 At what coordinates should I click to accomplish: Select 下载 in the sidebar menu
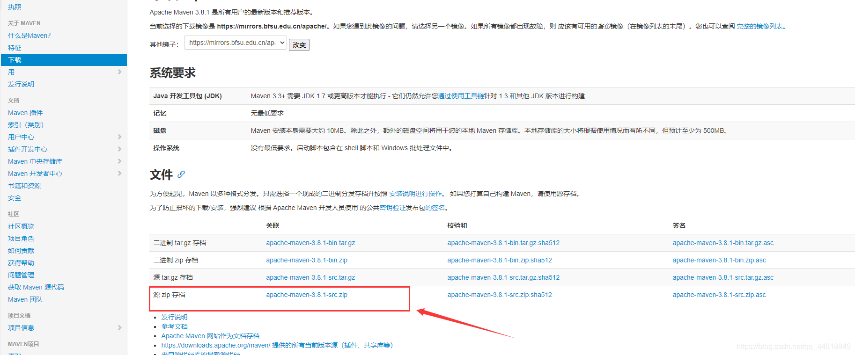(64, 60)
